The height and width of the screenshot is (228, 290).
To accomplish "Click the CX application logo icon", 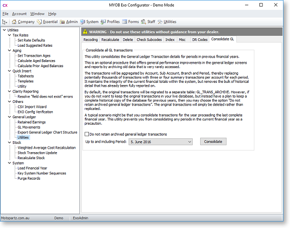I will (x=5, y=5).
